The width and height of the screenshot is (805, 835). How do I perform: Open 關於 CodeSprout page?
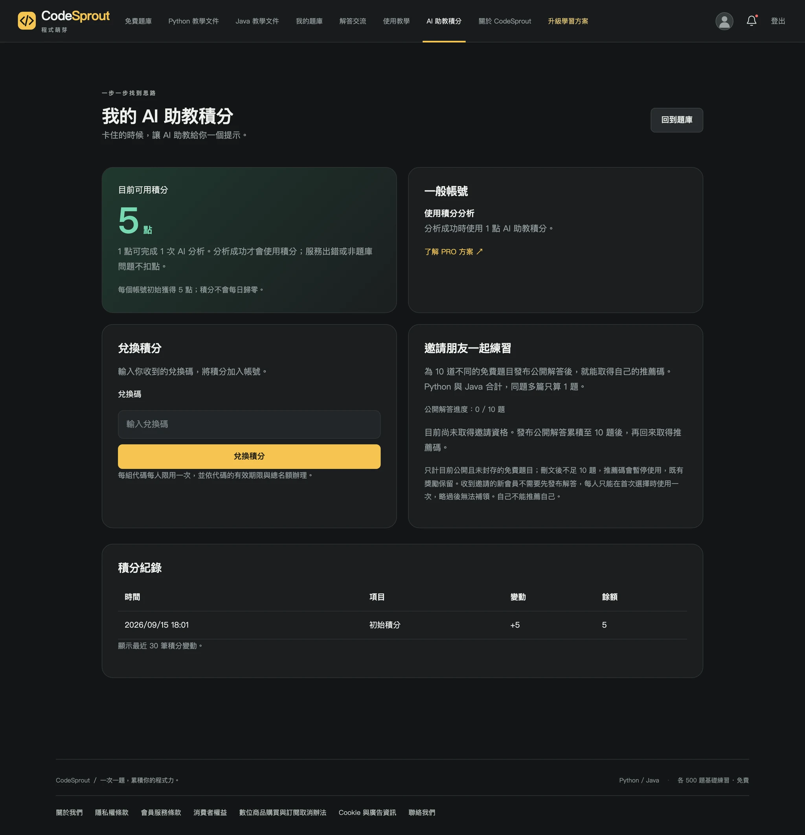click(x=505, y=21)
